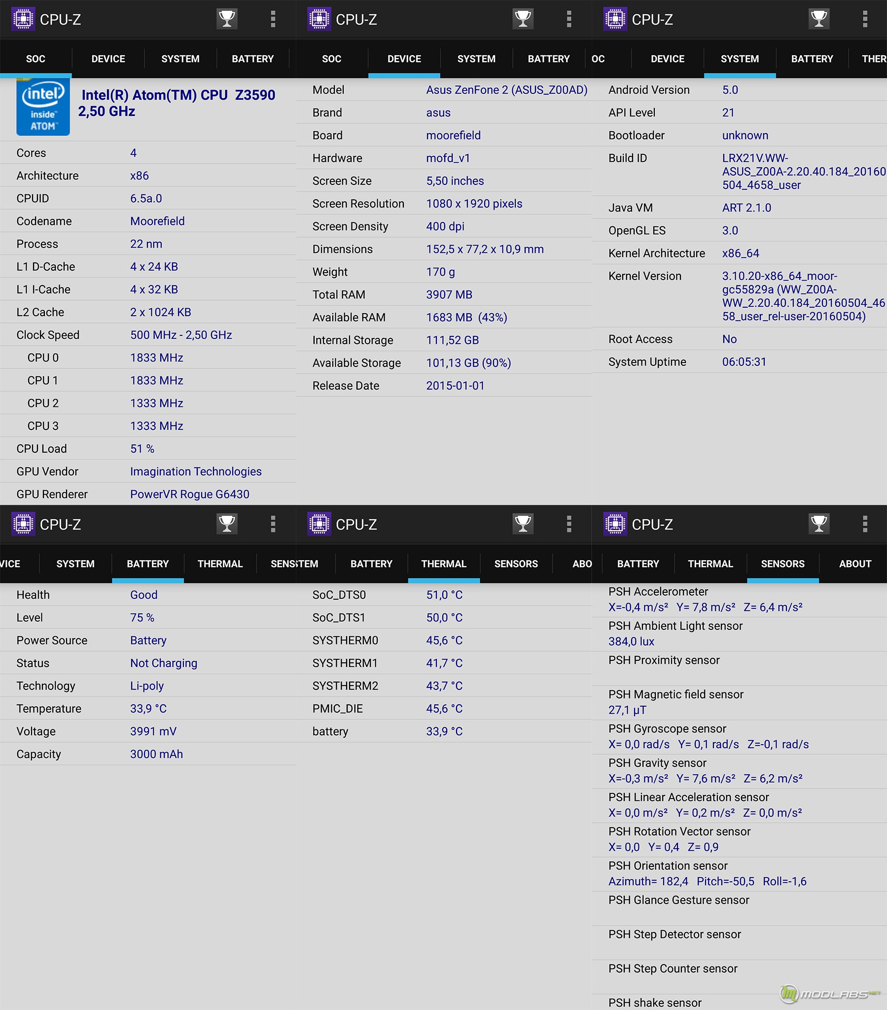Image resolution: width=887 pixels, height=1010 pixels.
Task: Click 'Asus ZenFone 2 (ASUS_Z00AD)' Model value
Action: coord(506,90)
